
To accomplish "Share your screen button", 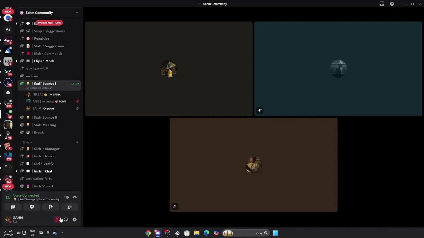I will tap(32, 207).
